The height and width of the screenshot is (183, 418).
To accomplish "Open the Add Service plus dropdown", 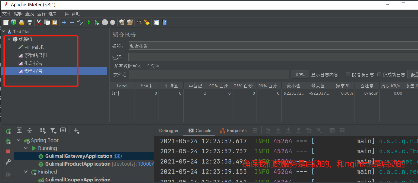I will click(x=76, y=130).
